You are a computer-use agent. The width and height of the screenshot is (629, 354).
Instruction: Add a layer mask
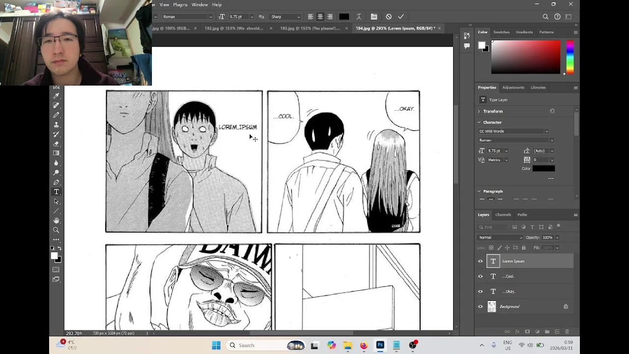(527, 332)
